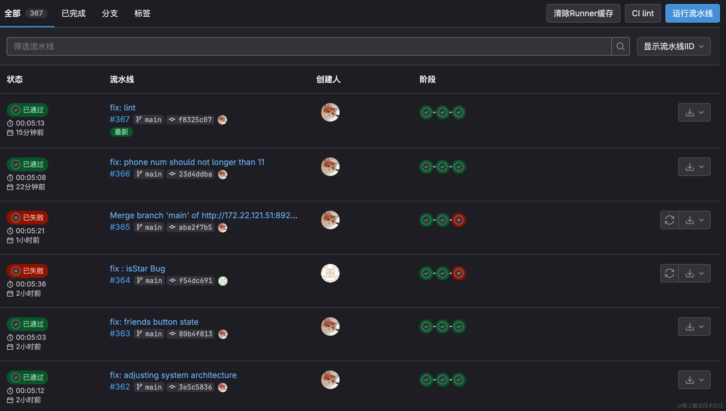Open commit link f8325c07
726x411 pixels.
[x=195, y=120]
